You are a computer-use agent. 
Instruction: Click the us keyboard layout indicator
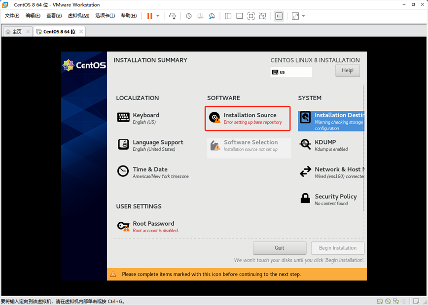click(x=291, y=72)
